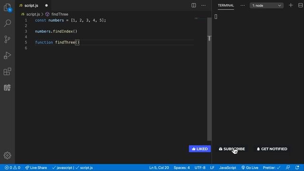Click the empty line 6 in editor
The height and width of the screenshot is (171, 304).
(x=114, y=48)
